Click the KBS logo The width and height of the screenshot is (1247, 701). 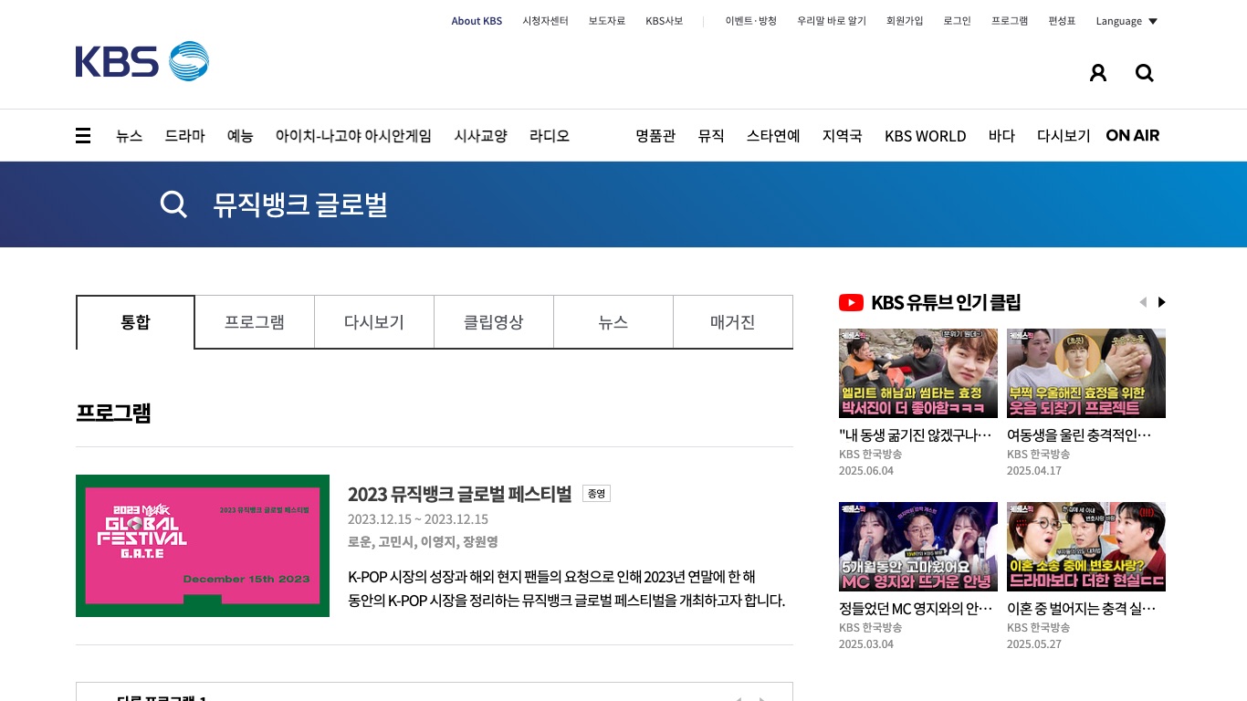142,61
